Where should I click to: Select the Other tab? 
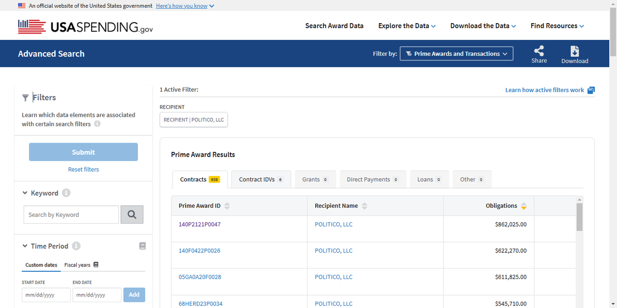472,179
